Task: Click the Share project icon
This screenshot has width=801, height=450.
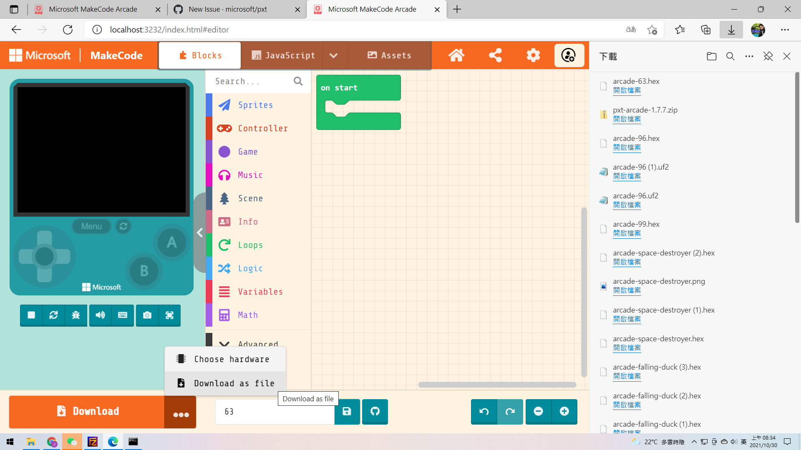Action: click(495, 55)
